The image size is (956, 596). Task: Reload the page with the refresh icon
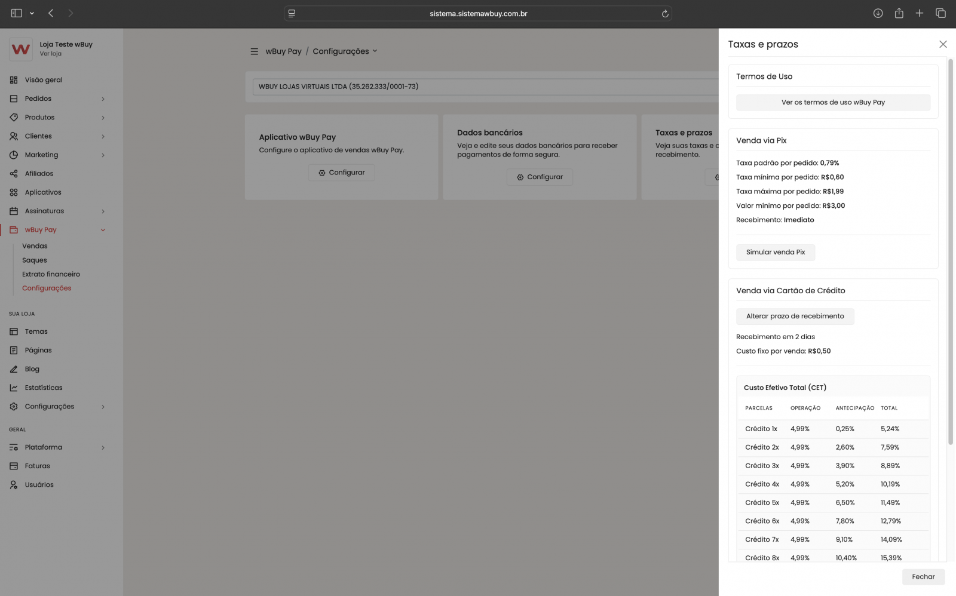(x=664, y=14)
